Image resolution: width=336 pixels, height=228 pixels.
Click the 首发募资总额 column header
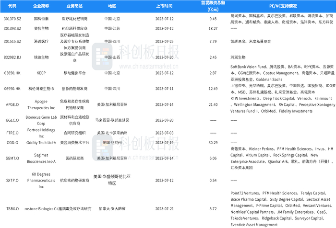click(x=213, y=6)
